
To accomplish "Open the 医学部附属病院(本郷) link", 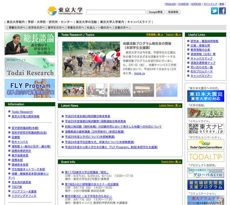I will pos(25,128).
